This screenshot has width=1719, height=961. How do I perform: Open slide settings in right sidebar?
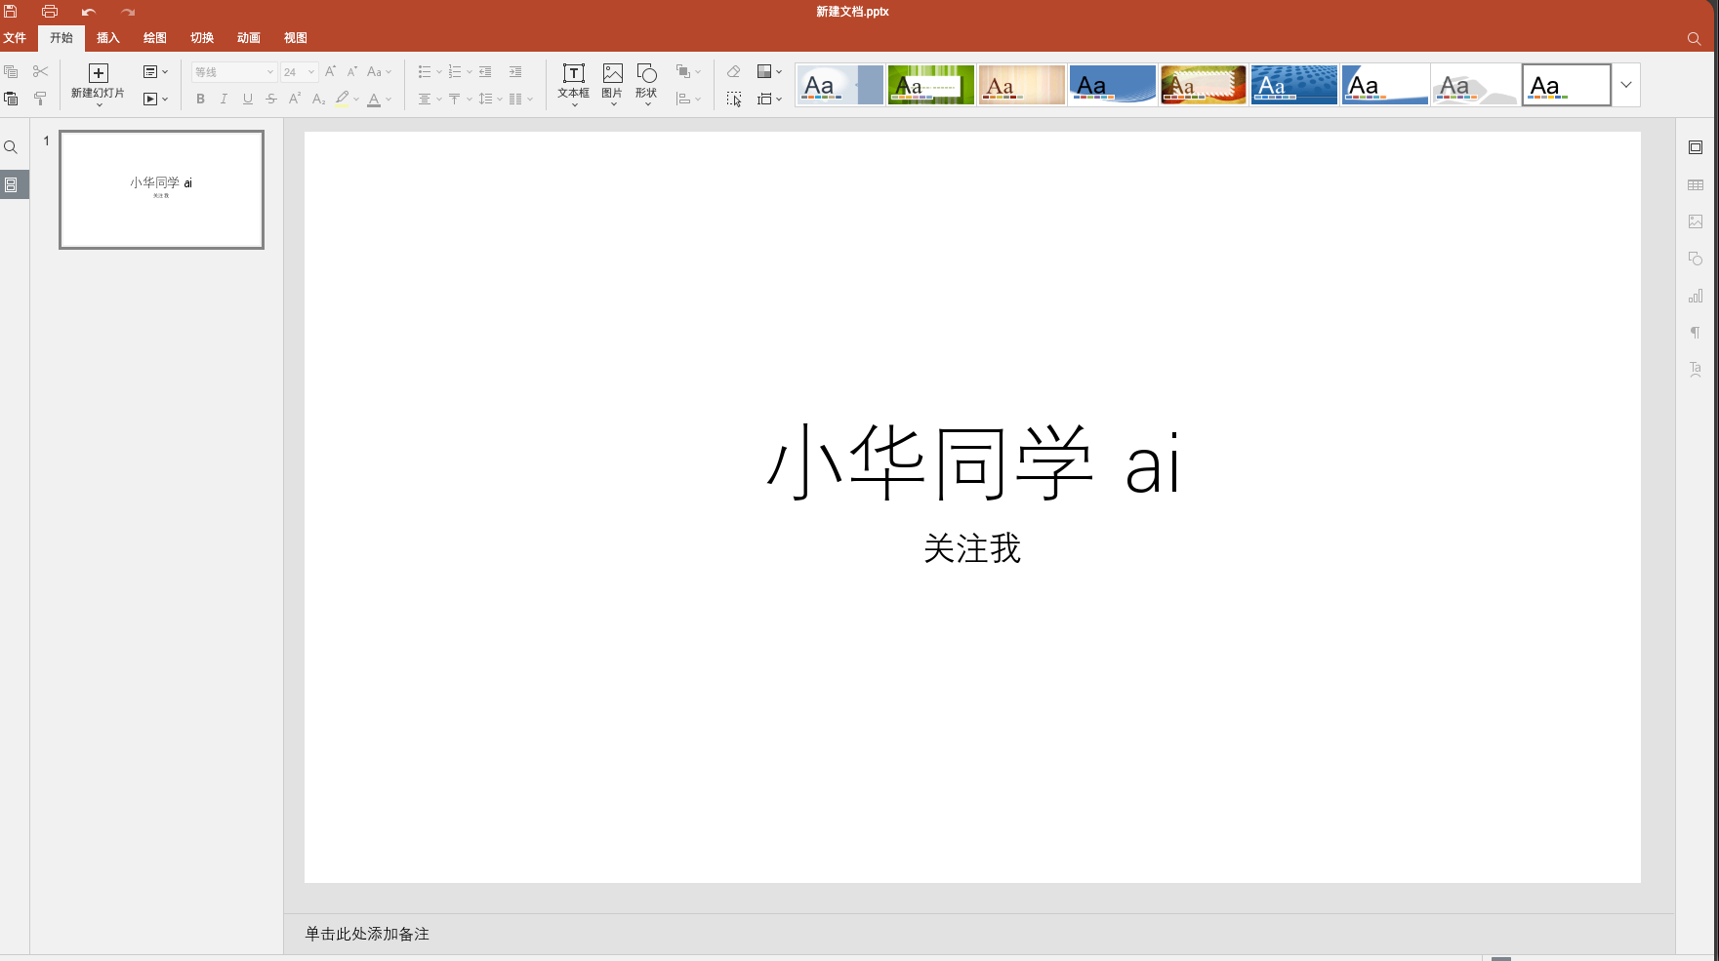pos(1696,147)
